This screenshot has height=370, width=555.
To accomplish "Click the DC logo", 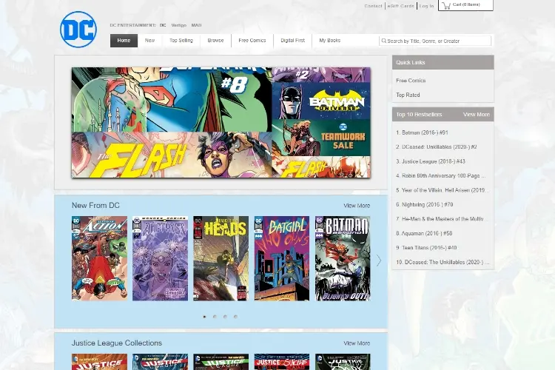I will point(78,30).
